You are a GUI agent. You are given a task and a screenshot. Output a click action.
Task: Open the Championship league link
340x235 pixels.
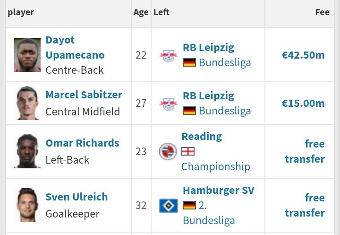pyautogui.click(x=216, y=167)
